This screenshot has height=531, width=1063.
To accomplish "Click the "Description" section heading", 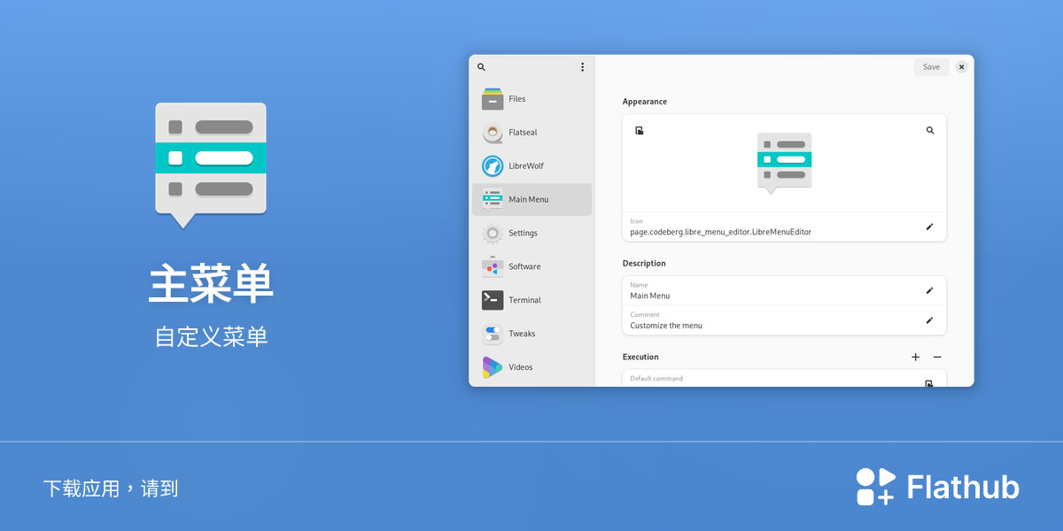I will tap(644, 264).
